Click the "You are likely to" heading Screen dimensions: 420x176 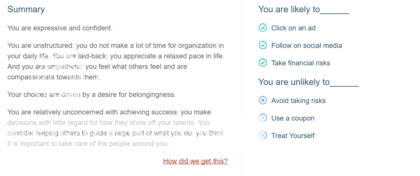point(304,9)
